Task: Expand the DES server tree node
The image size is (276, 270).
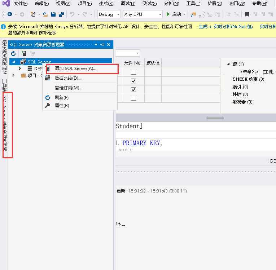Action: 20,68
